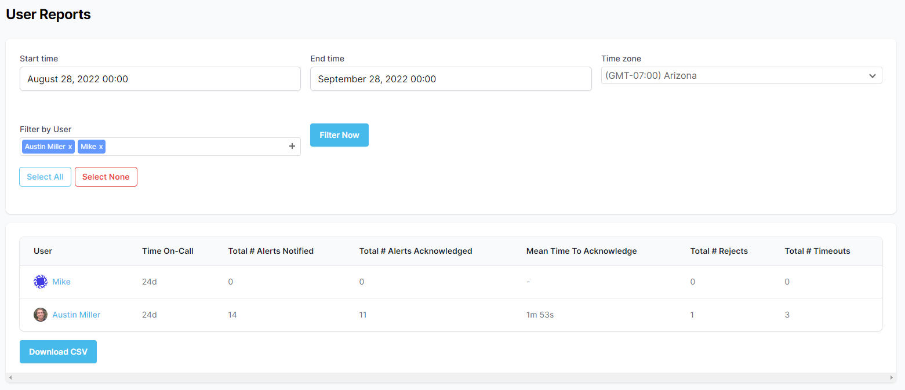Click Mike's avatar icon in the table
Image resolution: width=905 pixels, height=390 pixels.
40,282
